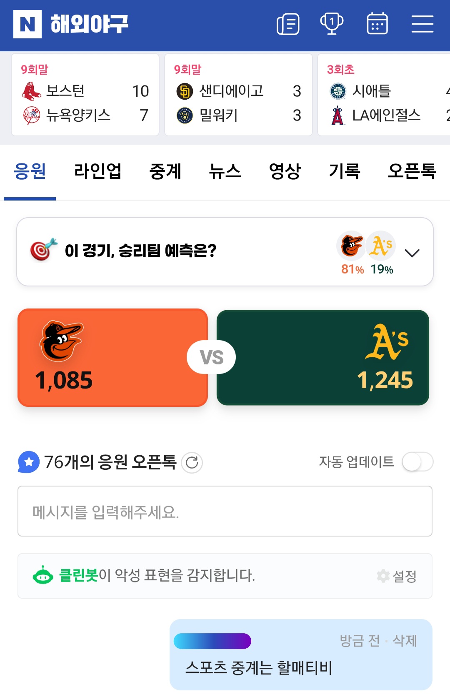Expand the 승리팀 예측 panel chevron
The image size is (450, 697).
pos(412,253)
